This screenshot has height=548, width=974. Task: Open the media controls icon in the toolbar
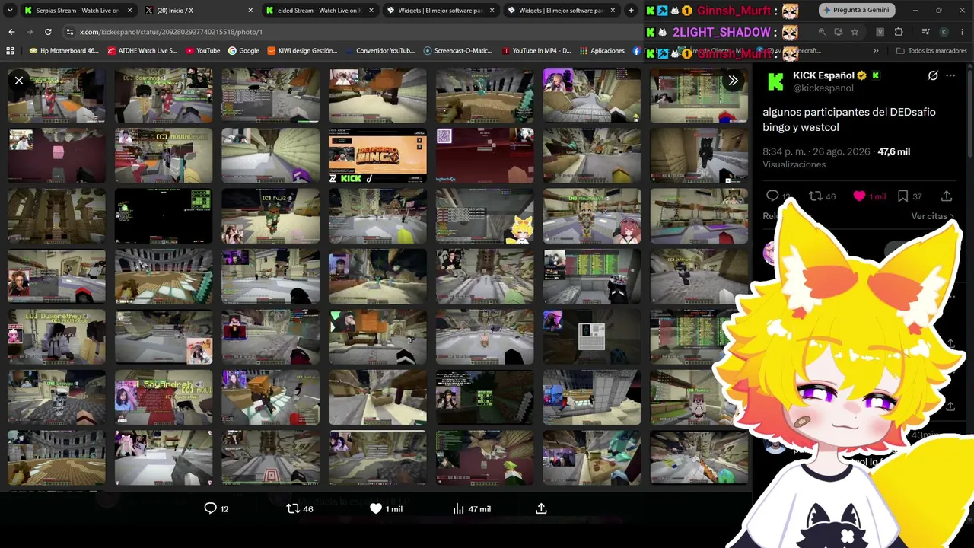[x=925, y=32]
